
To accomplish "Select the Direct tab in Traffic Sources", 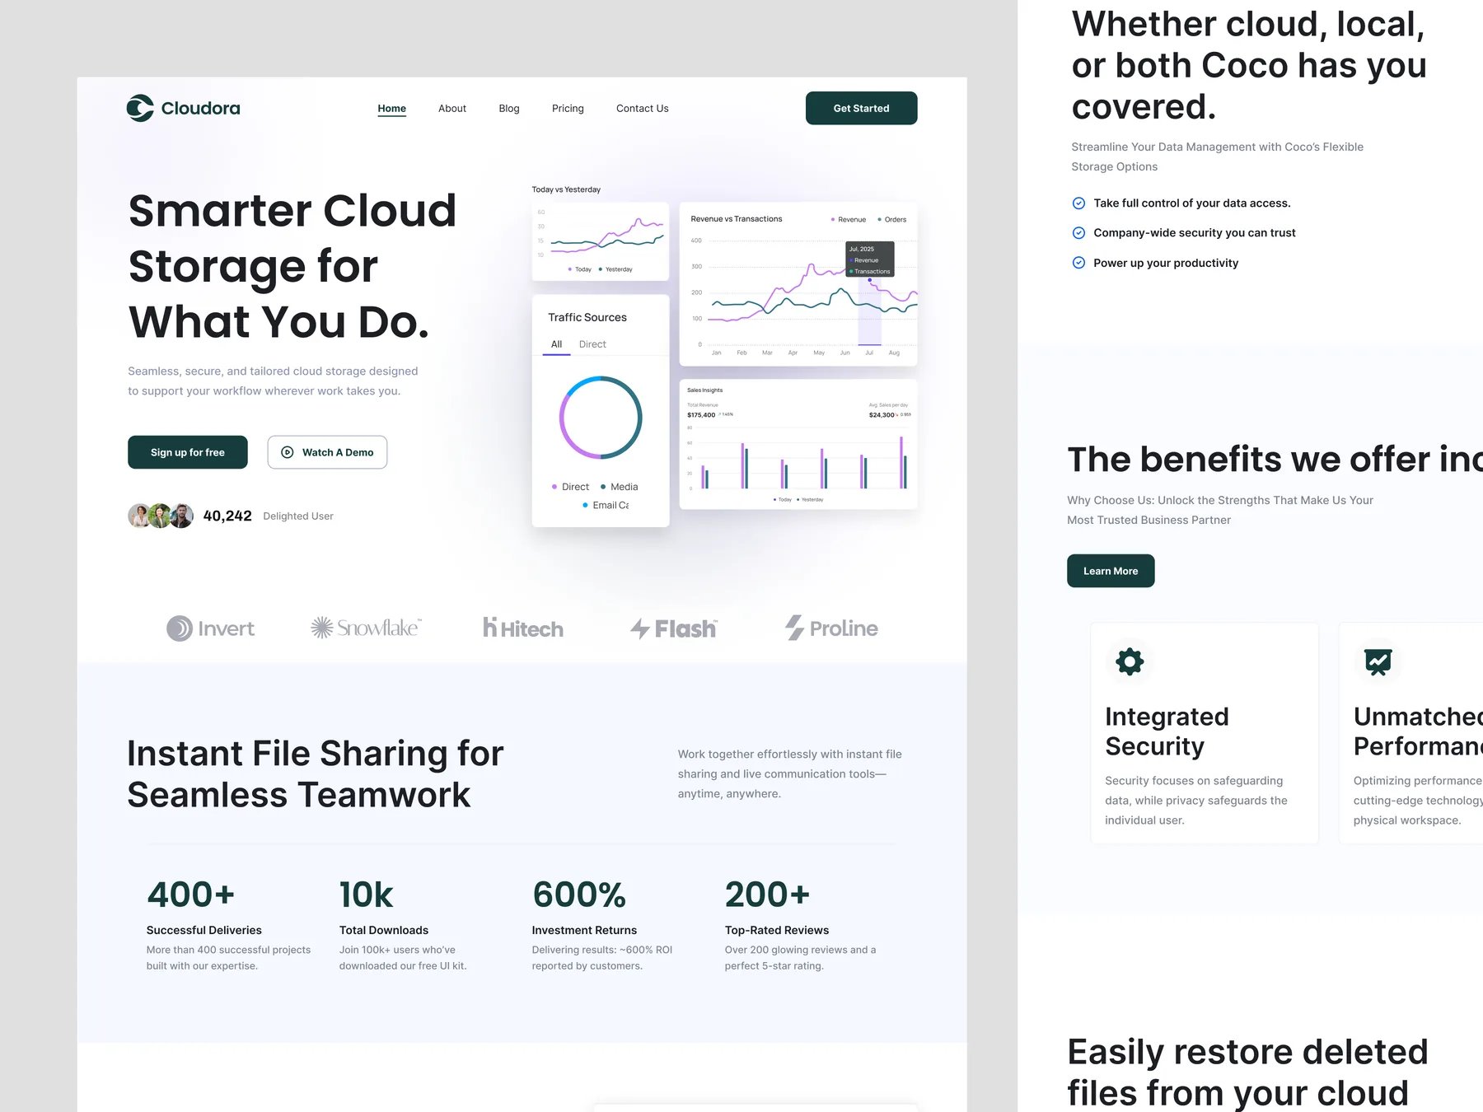I will pyautogui.click(x=592, y=344).
